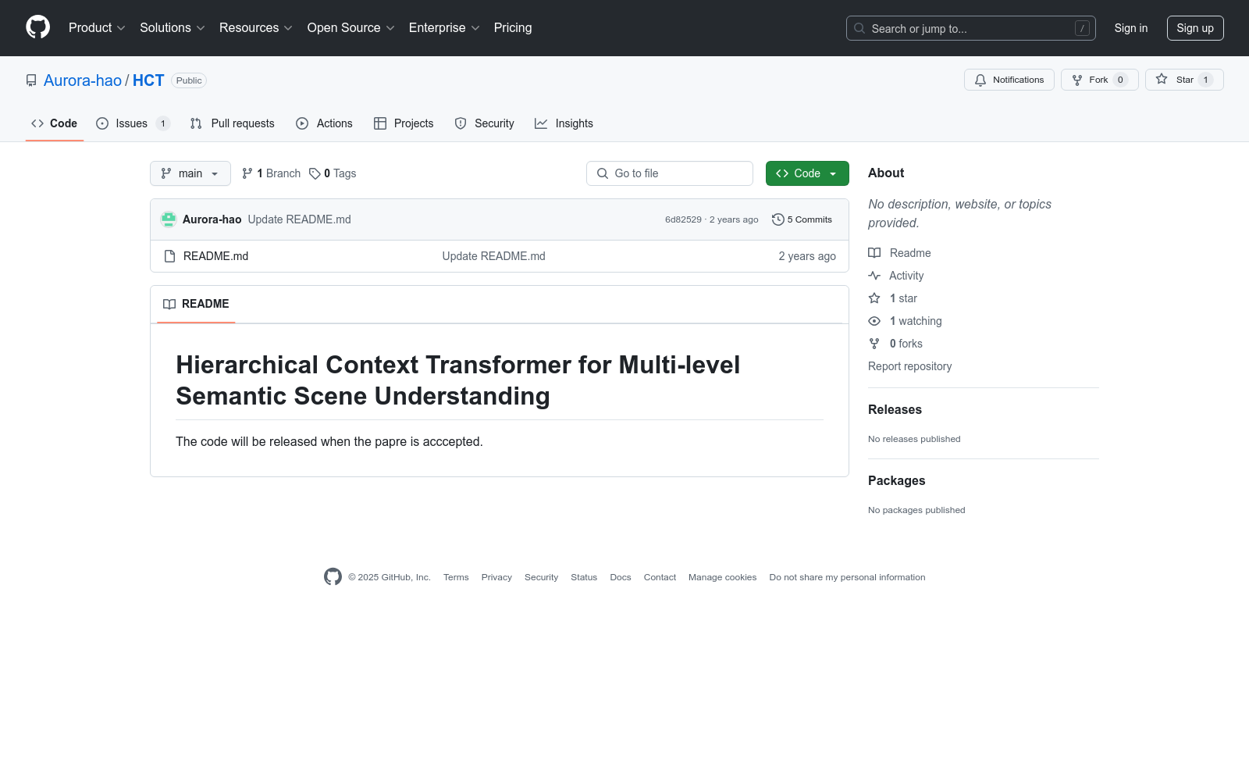Click the tag icon beside 0 Tags
Viewport: 1249px width, 781px height.
315,173
